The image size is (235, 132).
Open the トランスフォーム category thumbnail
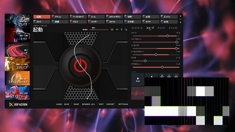[17, 93]
